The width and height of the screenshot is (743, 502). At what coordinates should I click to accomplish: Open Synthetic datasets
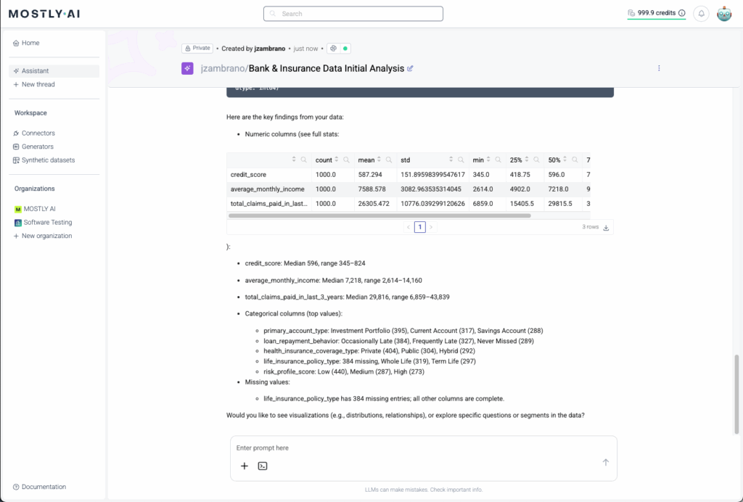point(54,160)
